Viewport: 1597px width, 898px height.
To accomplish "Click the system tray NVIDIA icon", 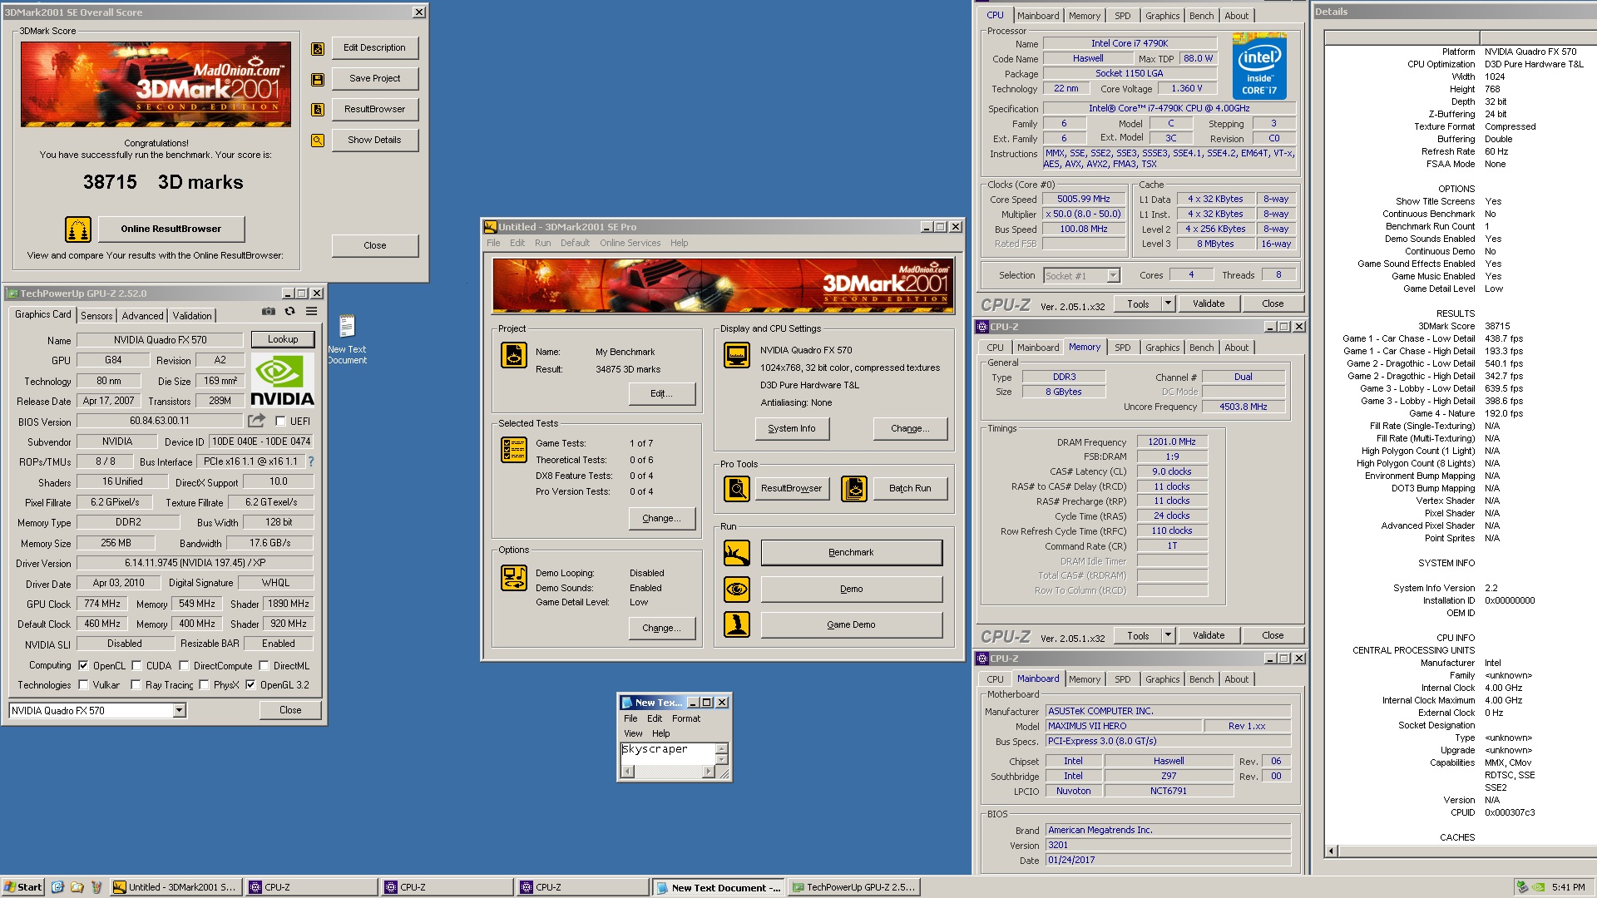I will (1539, 887).
